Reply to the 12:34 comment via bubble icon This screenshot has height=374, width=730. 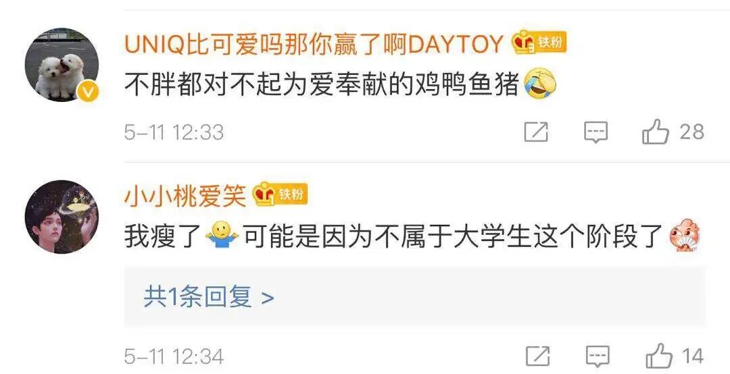tap(598, 357)
